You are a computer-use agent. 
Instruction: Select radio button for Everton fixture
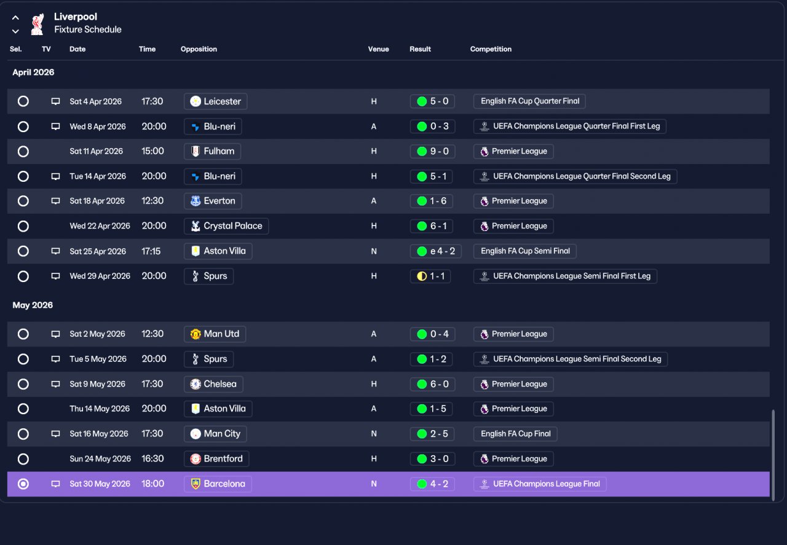[x=23, y=201]
